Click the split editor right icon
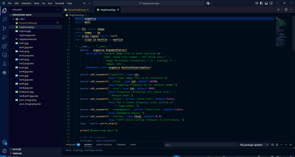The width and height of the screenshot is (295, 157). (286, 10)
